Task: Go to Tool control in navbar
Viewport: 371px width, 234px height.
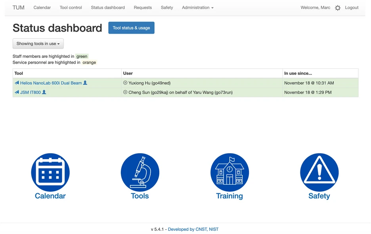Action: pos(71,8)
